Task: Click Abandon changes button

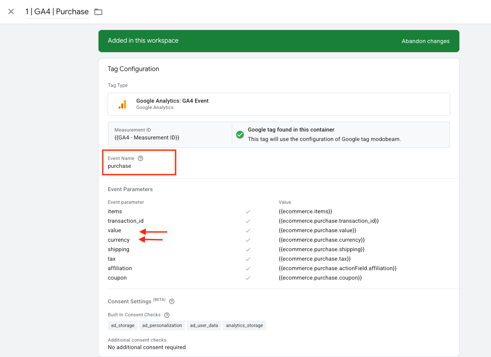Action: click(x=425, y=41)
